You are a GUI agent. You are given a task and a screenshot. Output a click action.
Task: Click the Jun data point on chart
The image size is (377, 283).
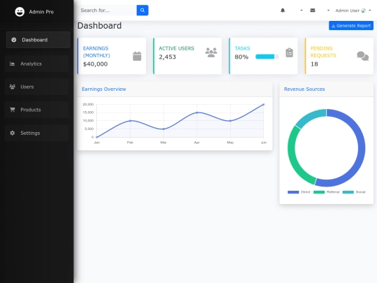(263, 104)
